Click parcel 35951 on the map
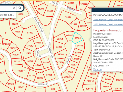The image size is (123, 92). pos(60,39)
